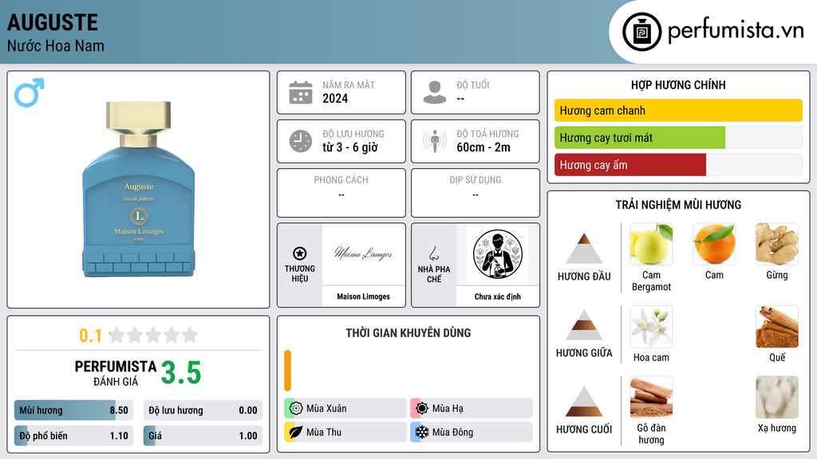Image resolution: width=817 pixels, height=459 pixels.
Task: Click the nose icon for Nhà pha chế
Action: [433, 253]
